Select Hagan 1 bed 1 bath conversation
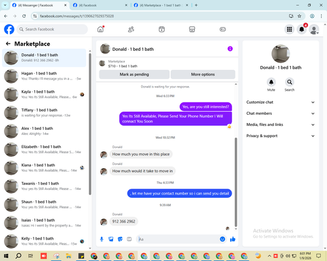 coord(44,76)
